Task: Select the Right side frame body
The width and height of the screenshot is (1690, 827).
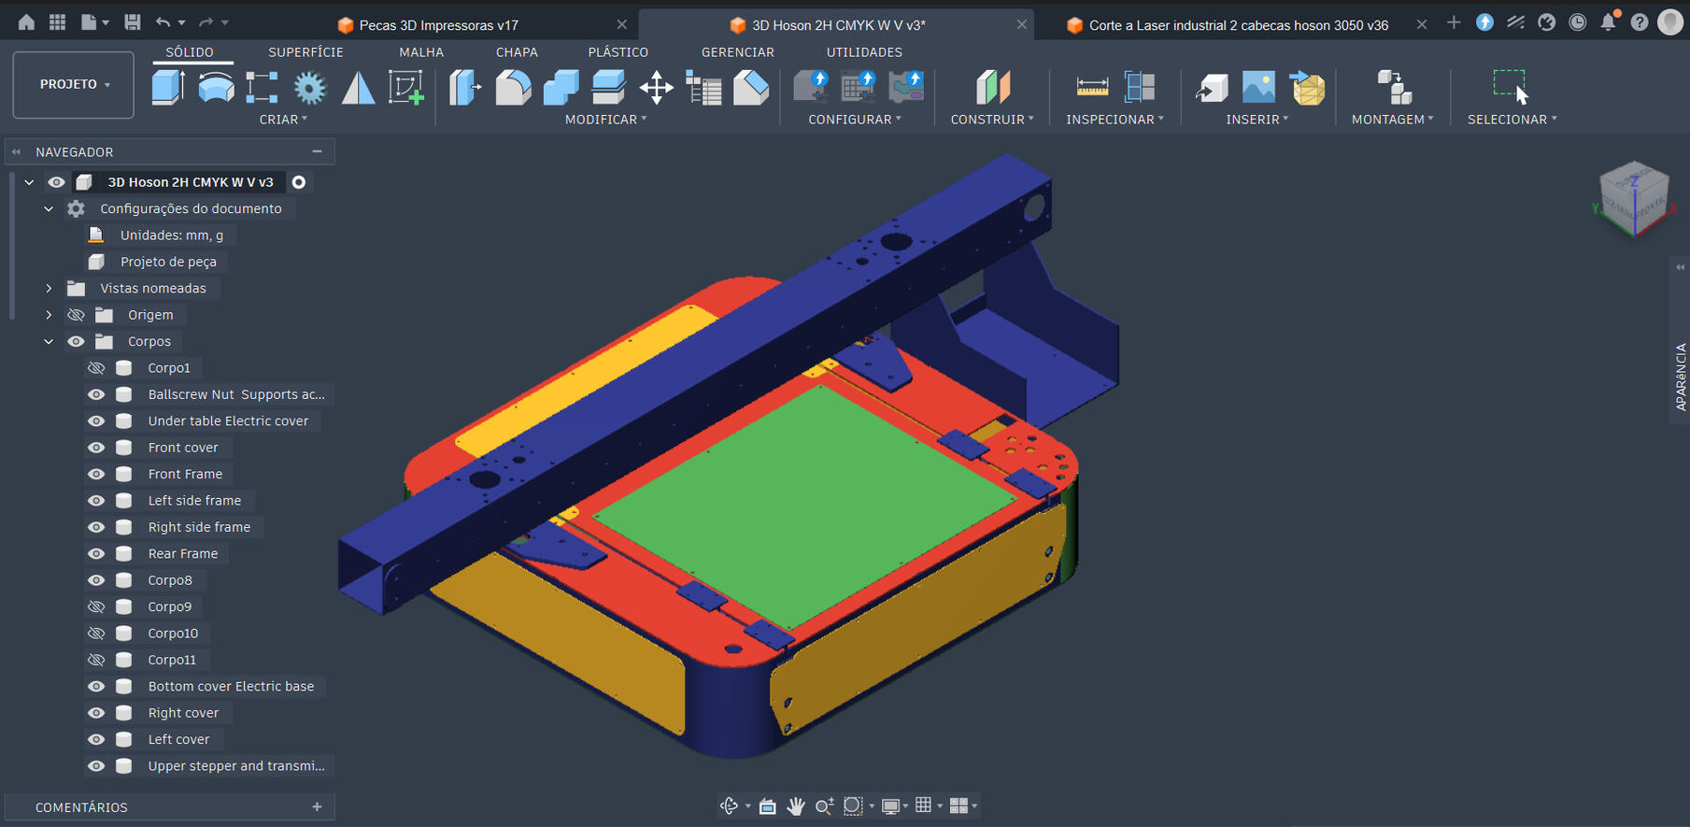Action: point(199,527)
